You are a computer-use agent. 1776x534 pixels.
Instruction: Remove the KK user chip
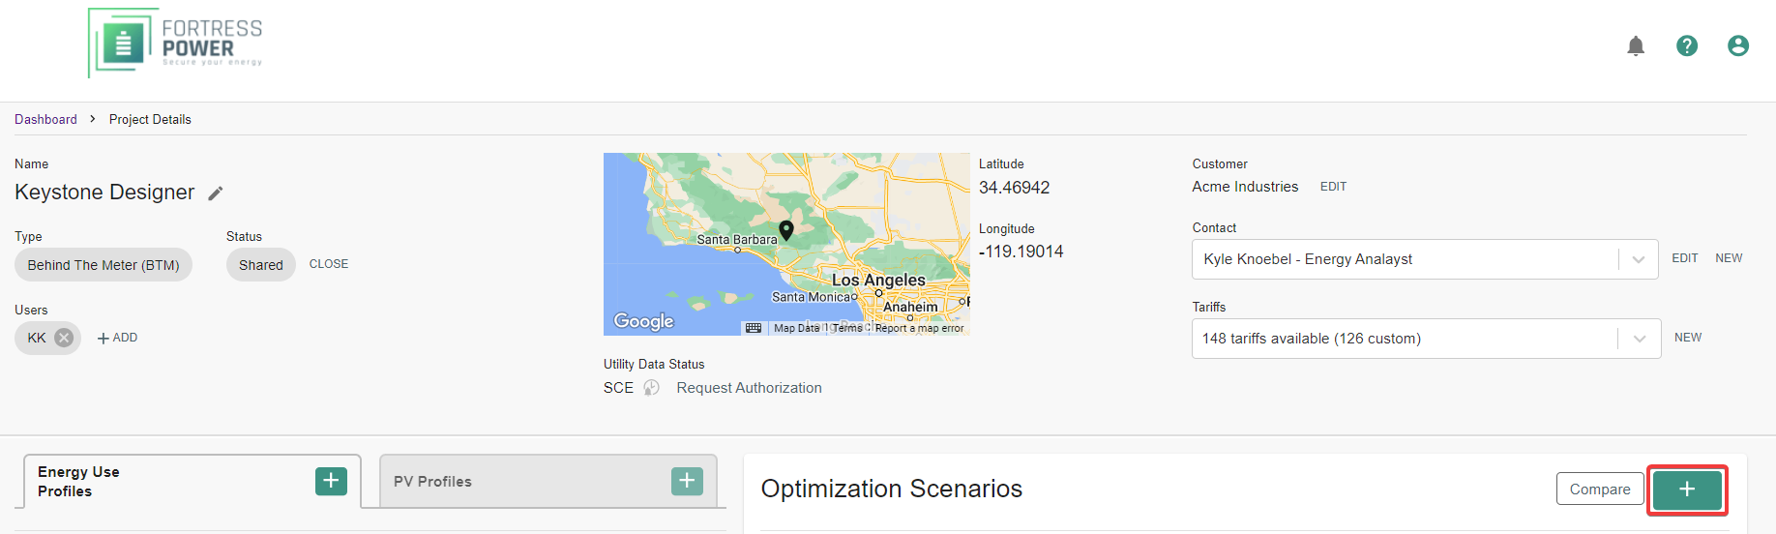(x=64, y=338)
